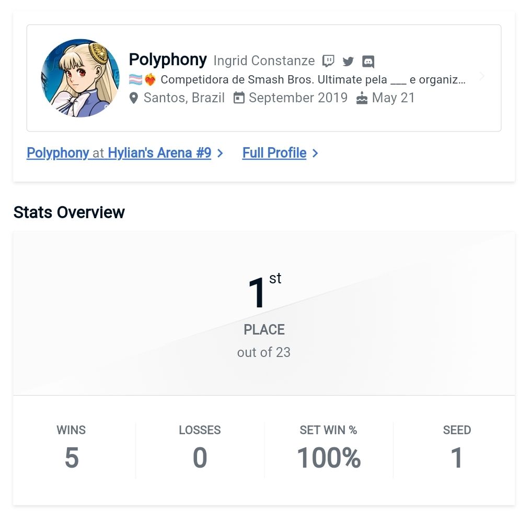Click the location pin icon by Santos
This screenshot has height=512, width=520.
pos(134,98)
